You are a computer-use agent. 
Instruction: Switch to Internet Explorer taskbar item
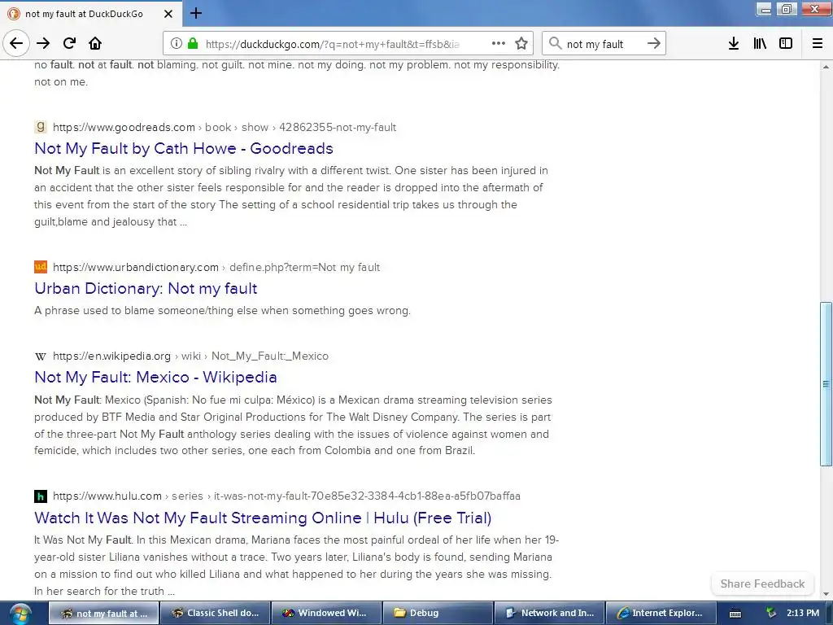tap(661, 613)
